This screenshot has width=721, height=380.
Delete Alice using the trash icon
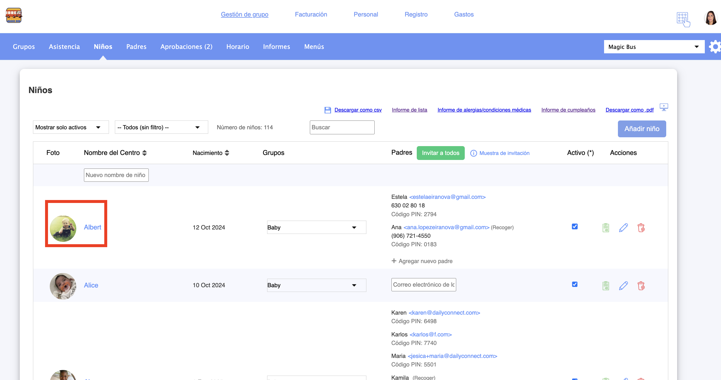coord(641,285)
